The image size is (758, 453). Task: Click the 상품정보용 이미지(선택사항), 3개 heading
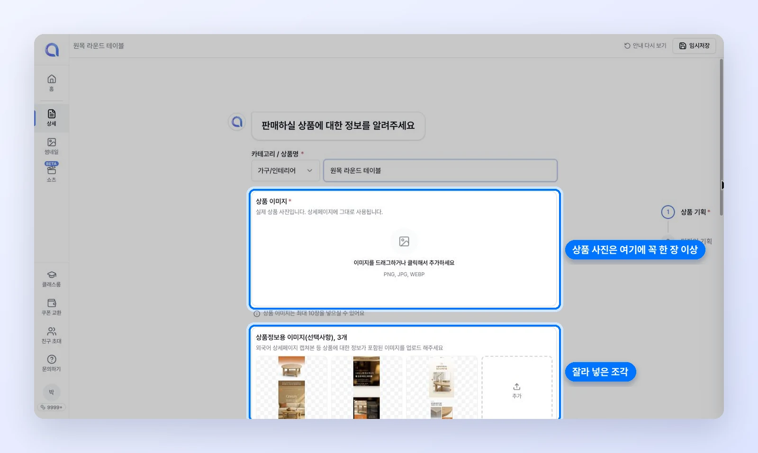coord(301,337)
